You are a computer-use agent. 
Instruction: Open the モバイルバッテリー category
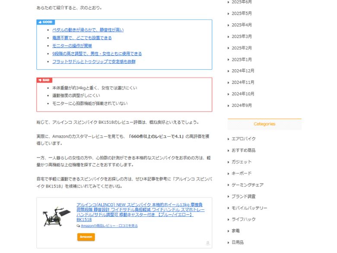[x=249, y=208]
